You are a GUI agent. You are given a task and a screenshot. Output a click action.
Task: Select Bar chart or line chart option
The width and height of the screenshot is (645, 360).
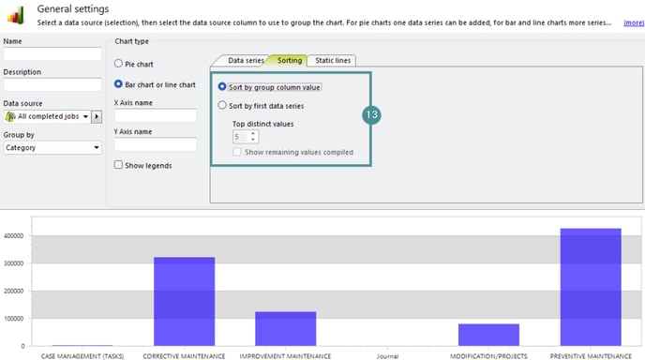point(118,84)
